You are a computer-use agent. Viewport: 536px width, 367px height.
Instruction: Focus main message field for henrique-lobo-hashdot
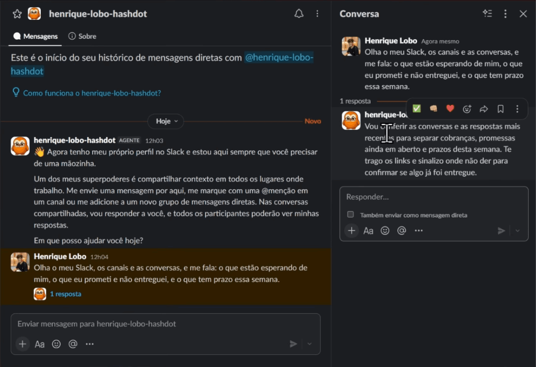(x=165, y=324)
